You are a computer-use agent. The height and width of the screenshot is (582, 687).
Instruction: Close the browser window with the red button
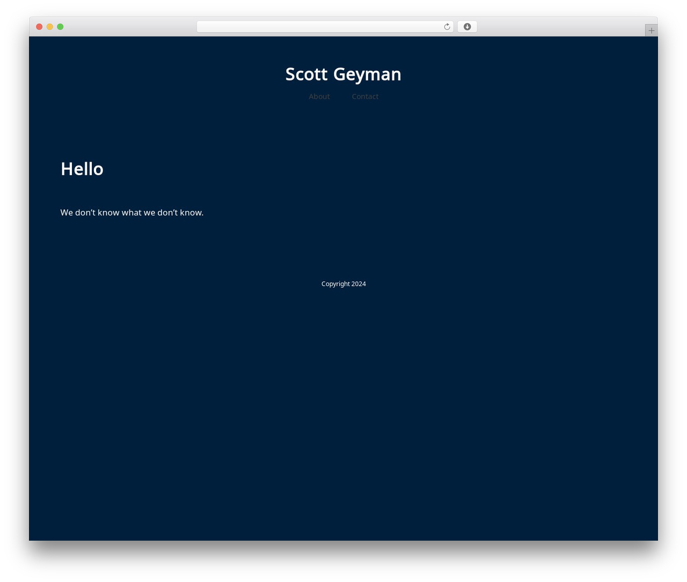point(39,27)
